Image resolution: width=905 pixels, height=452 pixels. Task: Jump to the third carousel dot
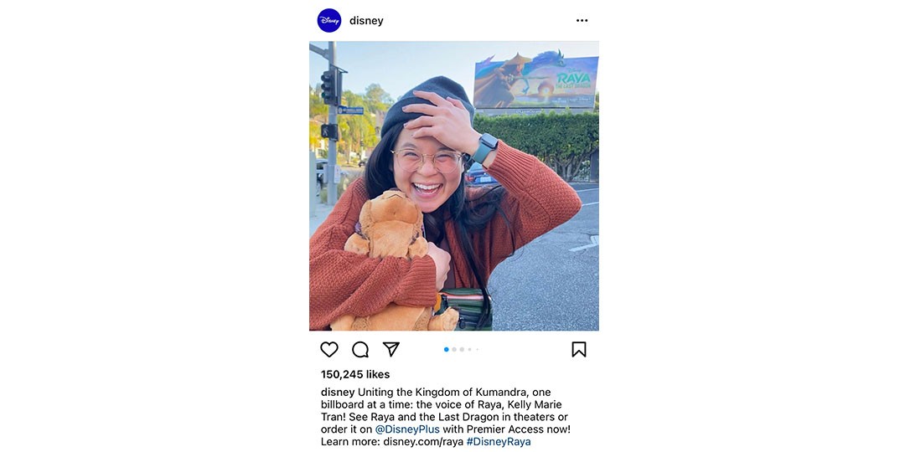pos(462,349)
